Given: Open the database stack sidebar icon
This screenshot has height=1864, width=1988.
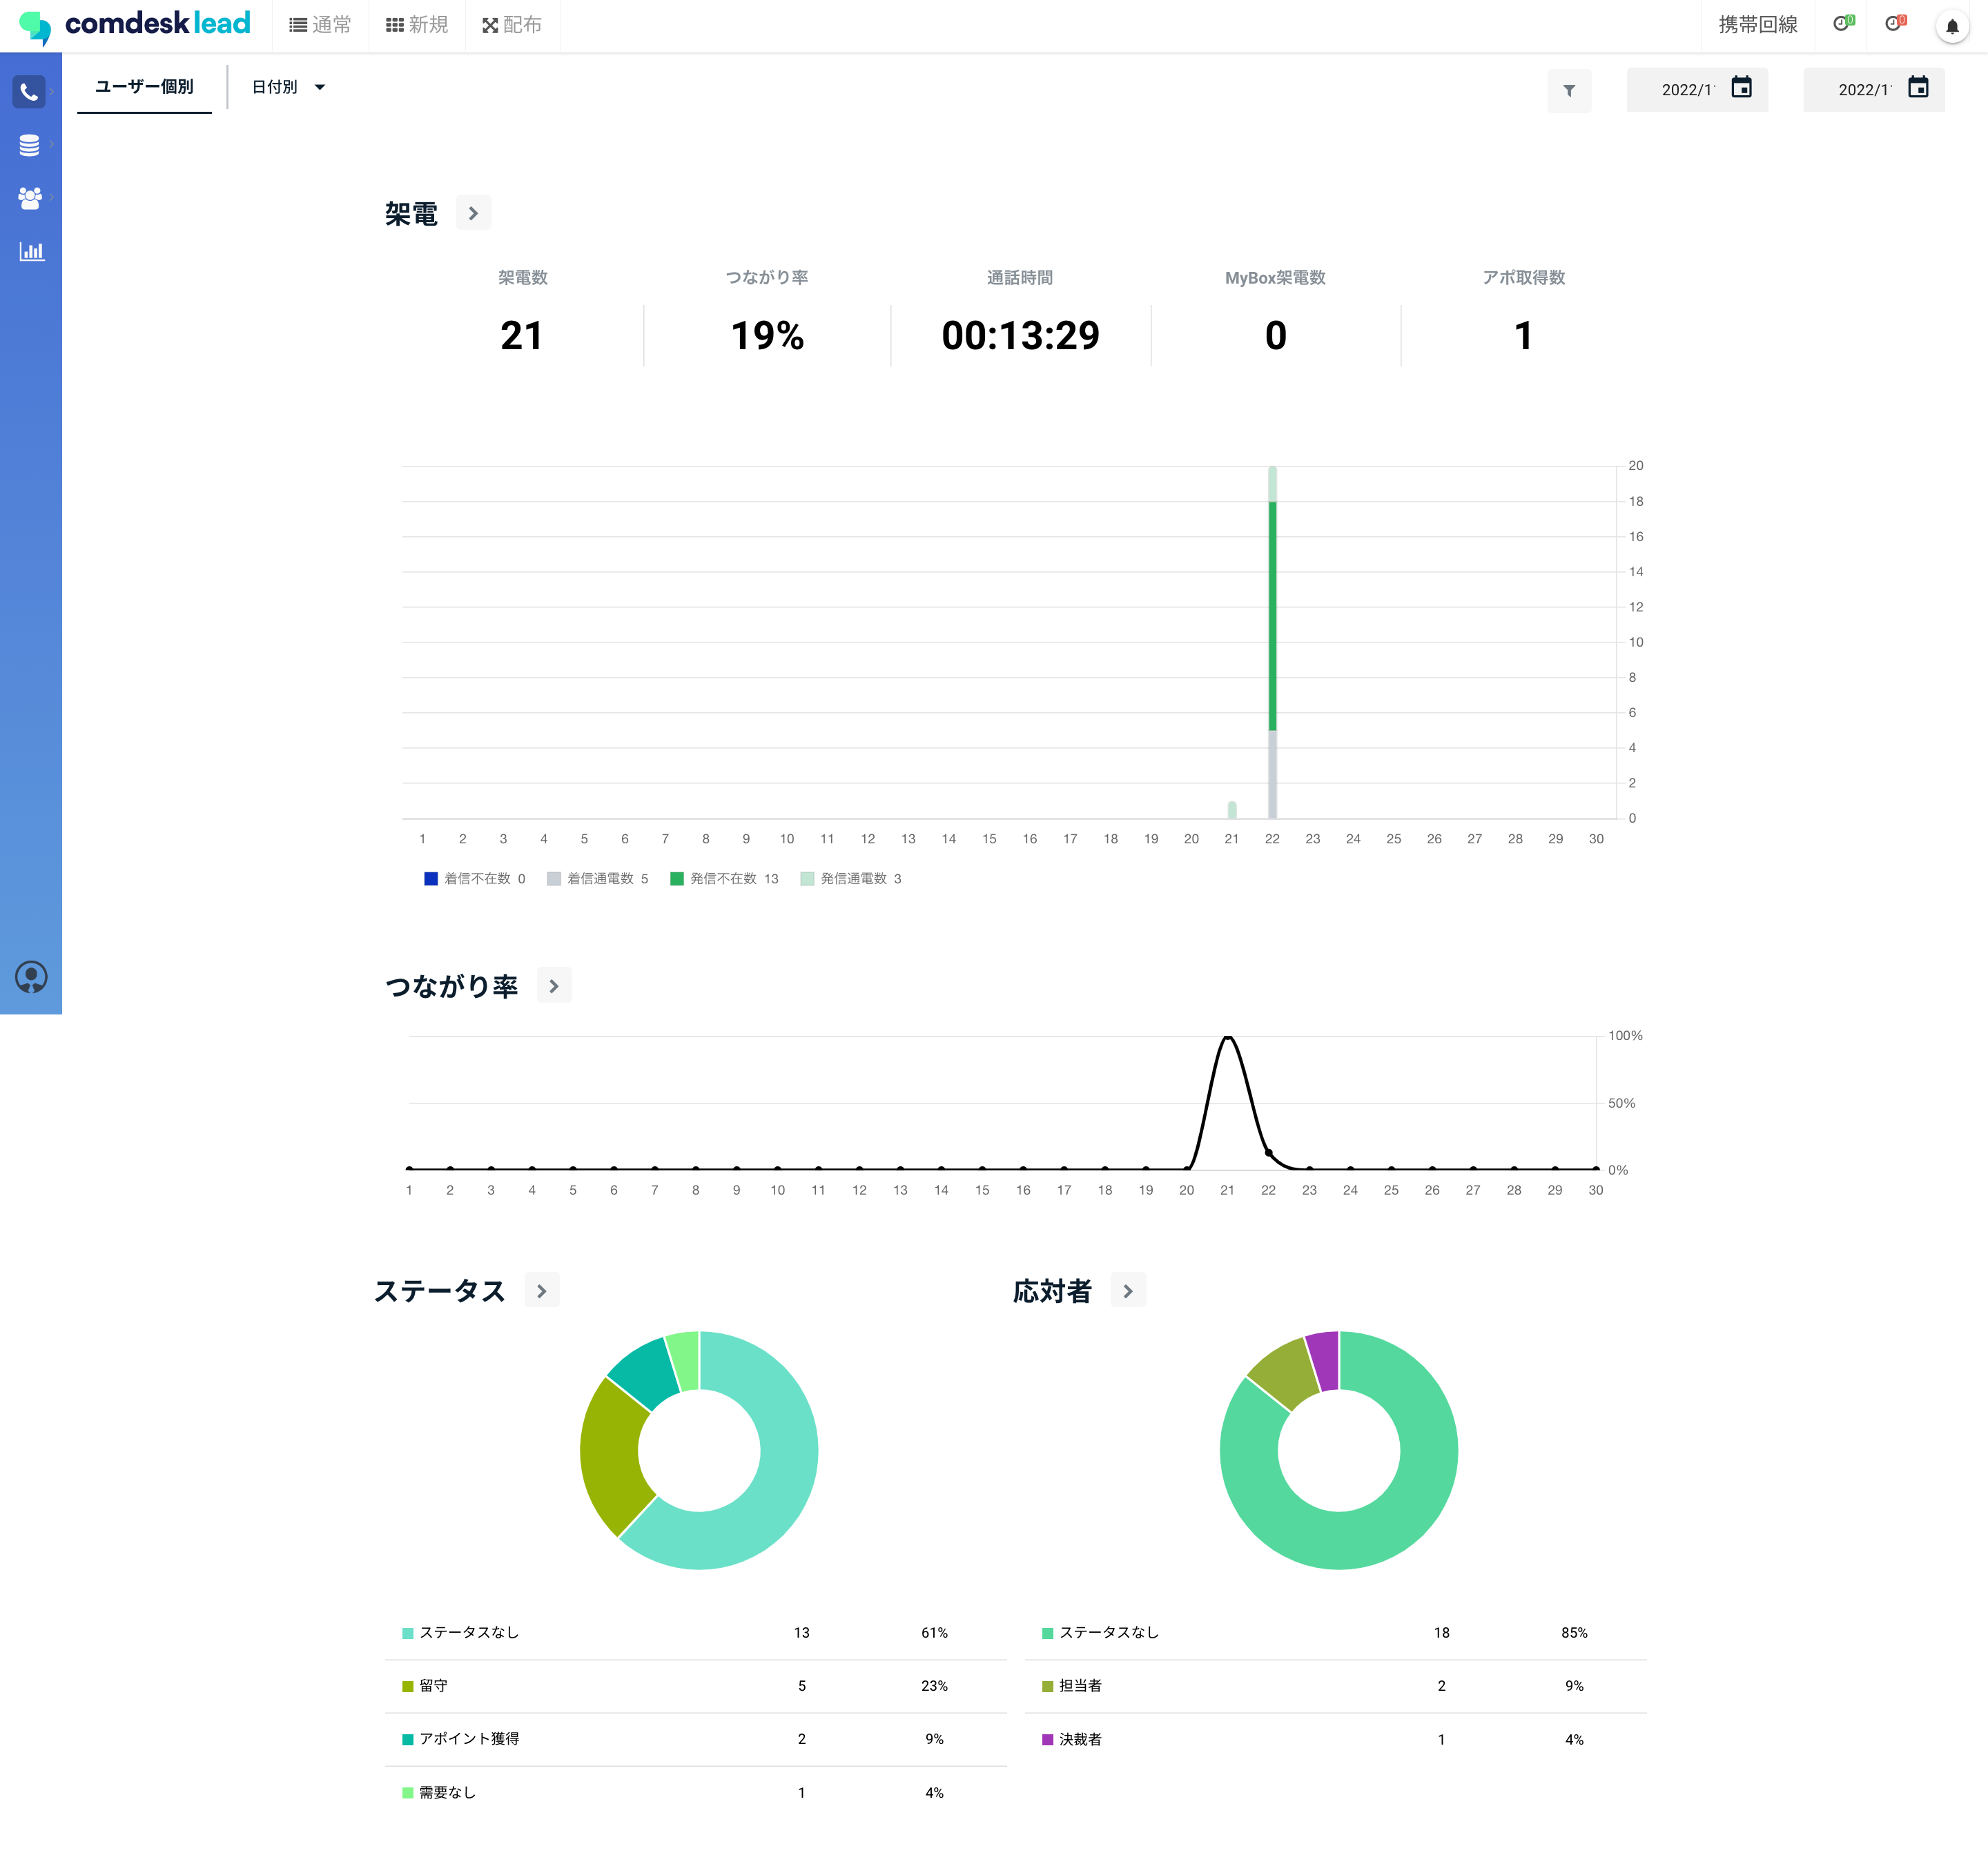Looking at the screenshot, I should [29, 145].
